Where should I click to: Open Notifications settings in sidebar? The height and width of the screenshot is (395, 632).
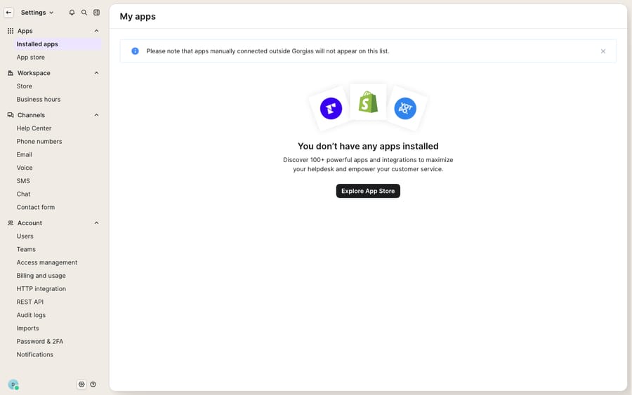pyautogui.click(x=34, y=354)
